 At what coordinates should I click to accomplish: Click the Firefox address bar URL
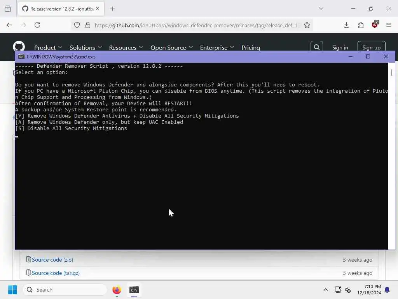coord(196,25)
